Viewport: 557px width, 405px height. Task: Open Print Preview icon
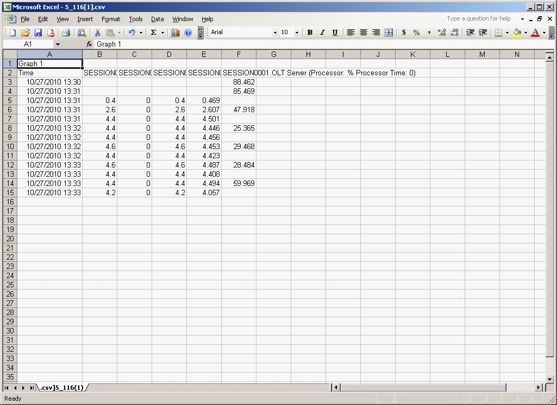(x=82, y=33)
